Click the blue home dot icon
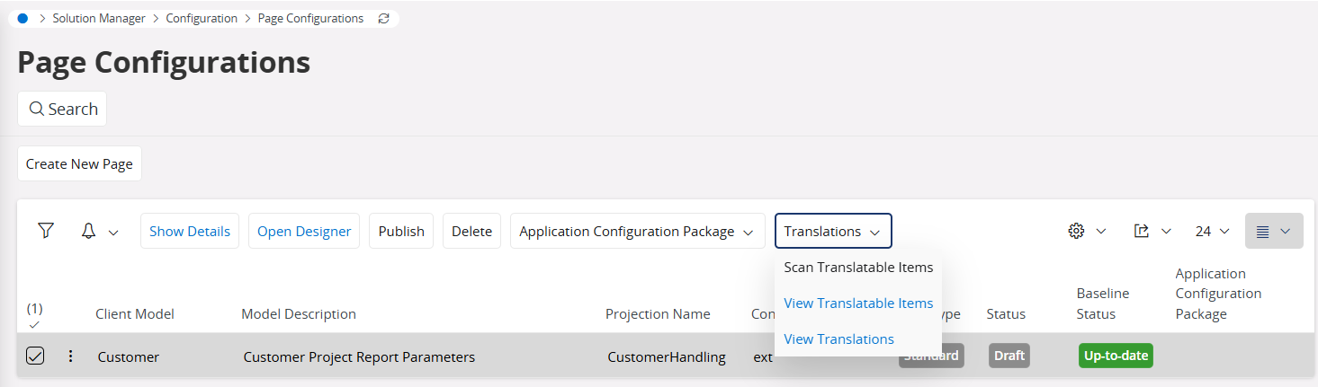 23,18
